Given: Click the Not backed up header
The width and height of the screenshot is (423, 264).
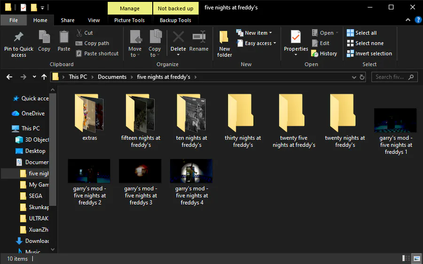Looking at the screenshot, I should (176, 8).
